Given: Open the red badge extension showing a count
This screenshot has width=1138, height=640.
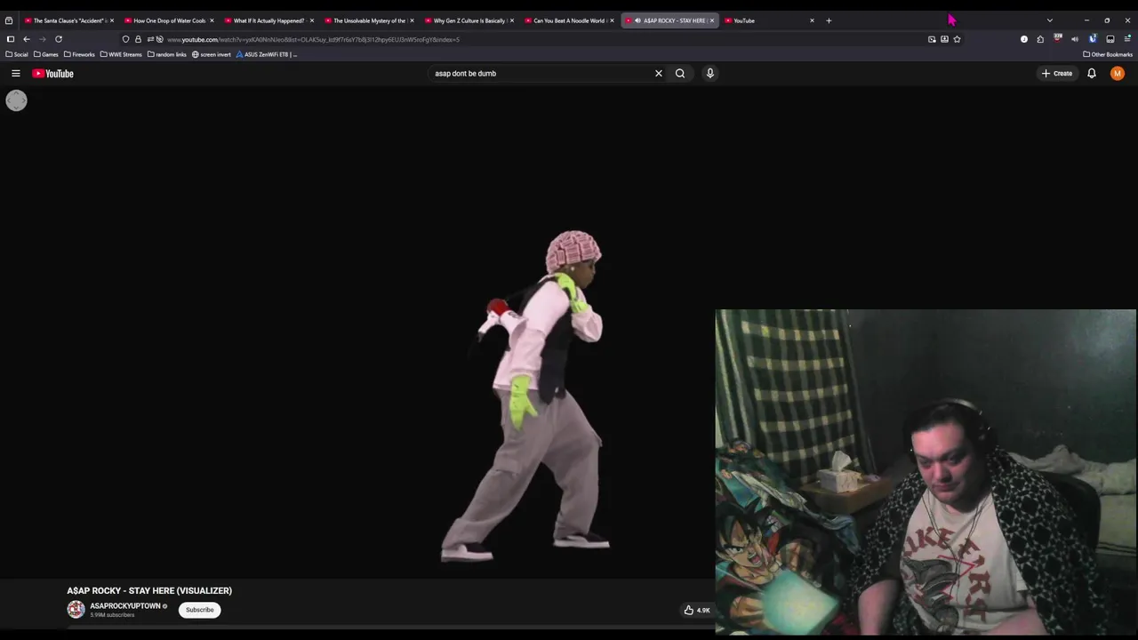Looking at the screenshot, I should tap(1058, 38).
